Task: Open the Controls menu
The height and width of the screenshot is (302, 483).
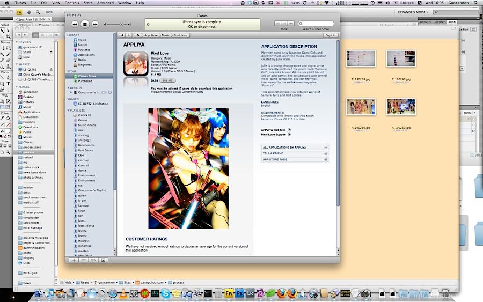Action: [x=71, y=3]
